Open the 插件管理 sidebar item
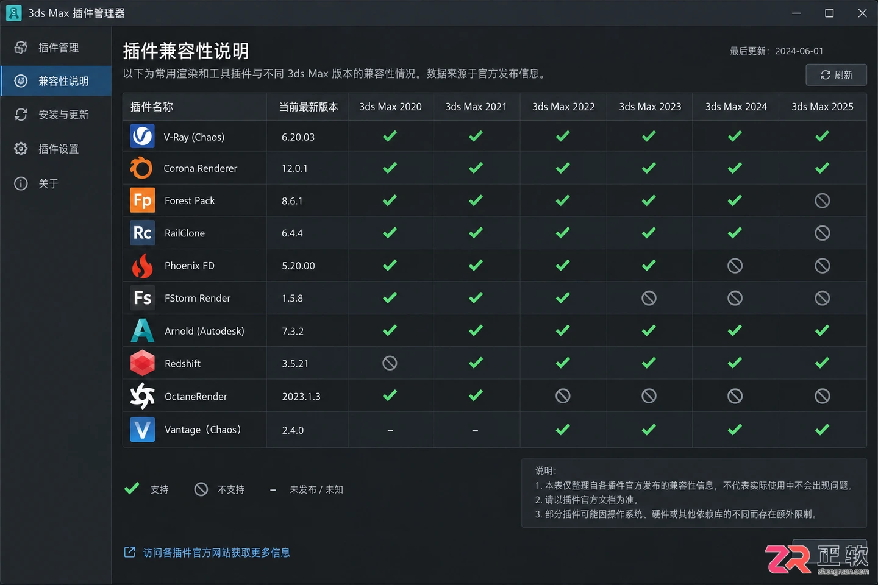Image resolution: width=878 pixels, height=585 pixels. (56, 48)
